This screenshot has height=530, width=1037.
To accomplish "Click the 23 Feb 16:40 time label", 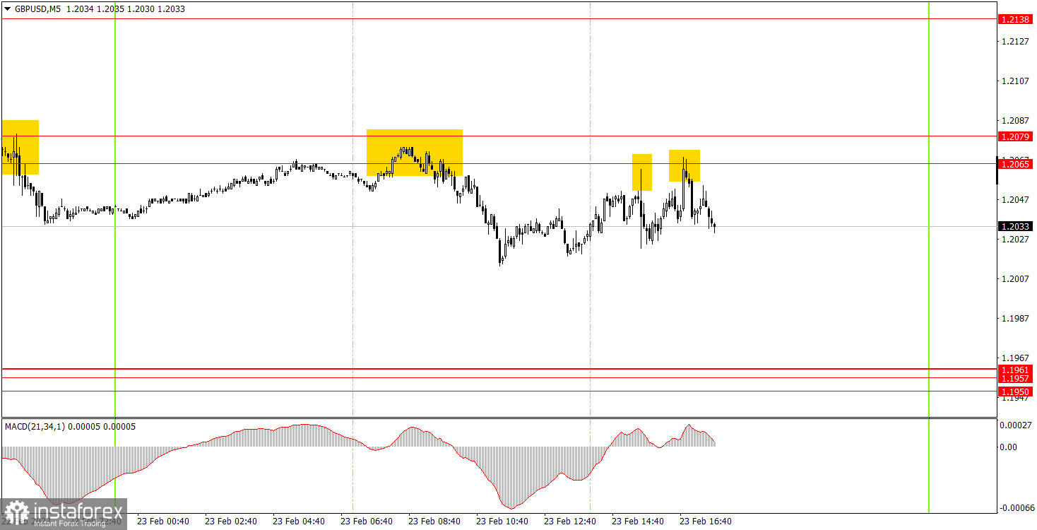I will click(x=706, y=522).
